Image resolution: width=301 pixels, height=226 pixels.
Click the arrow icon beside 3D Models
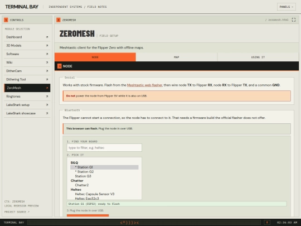[47, 46]
